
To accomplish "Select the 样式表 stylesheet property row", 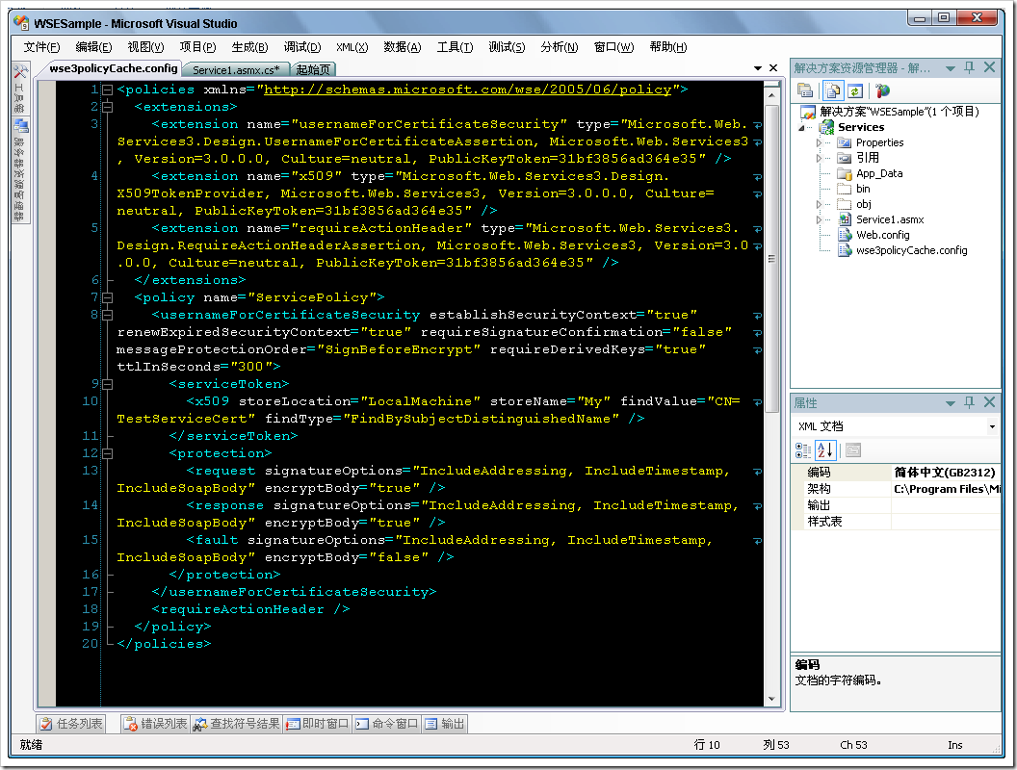I will (x=896, y=522).
